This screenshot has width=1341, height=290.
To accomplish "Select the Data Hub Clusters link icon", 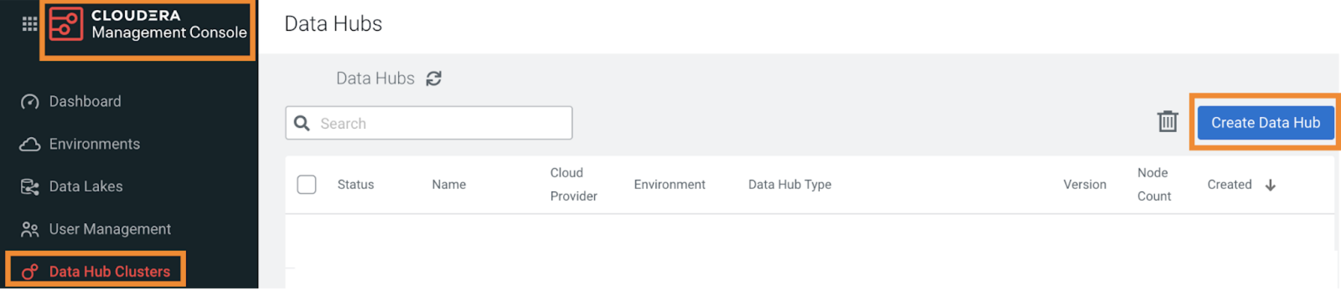I will tap(30, 270).
